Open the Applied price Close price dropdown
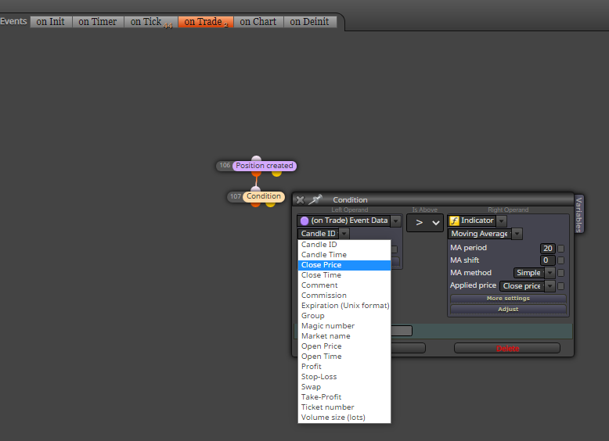 click(527, 286)
